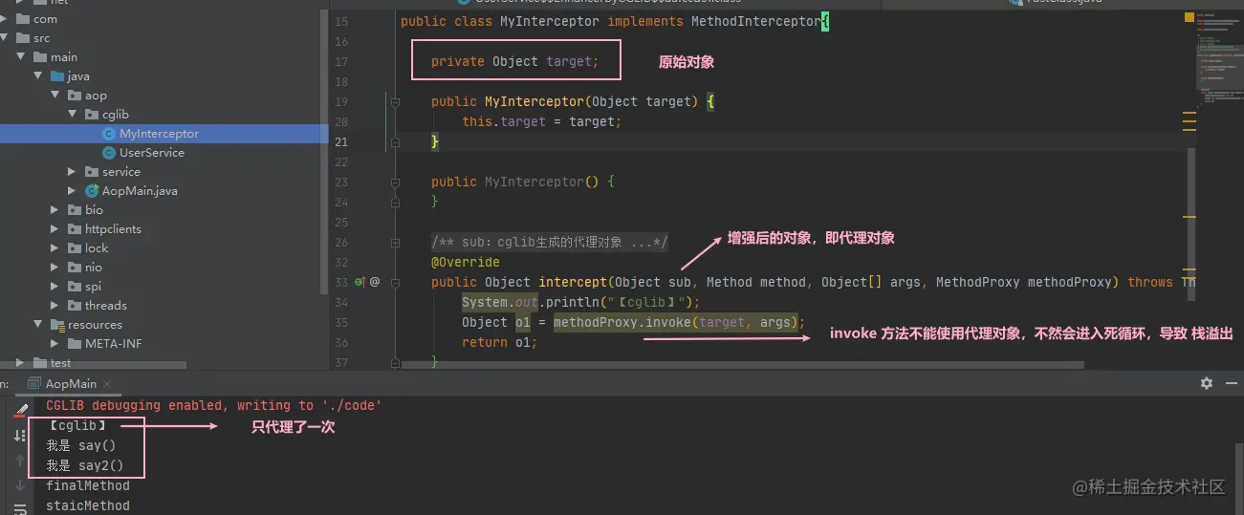The width and height of the screenshot is (1244, 515).
Task: Click 'return o1;' statement on line 36
Action: pyautogui.click(x=499, y=342)
